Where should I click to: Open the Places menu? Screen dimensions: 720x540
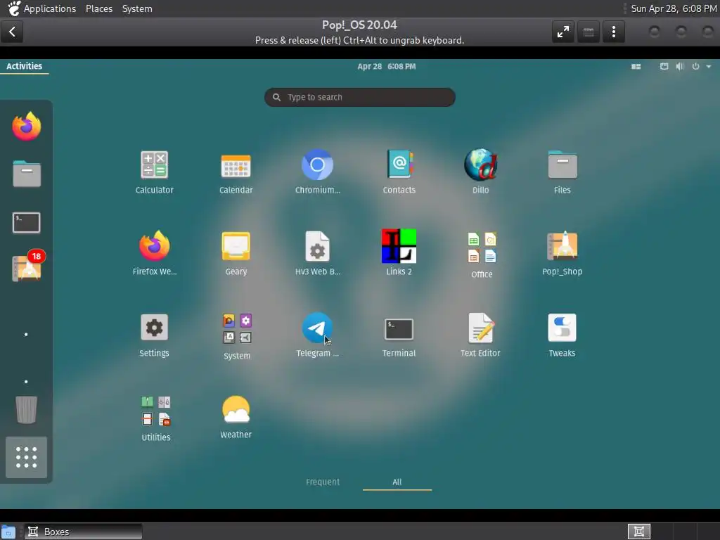click(x=99, y=8)
